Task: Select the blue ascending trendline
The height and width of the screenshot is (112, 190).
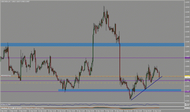Action: [147, 88]
